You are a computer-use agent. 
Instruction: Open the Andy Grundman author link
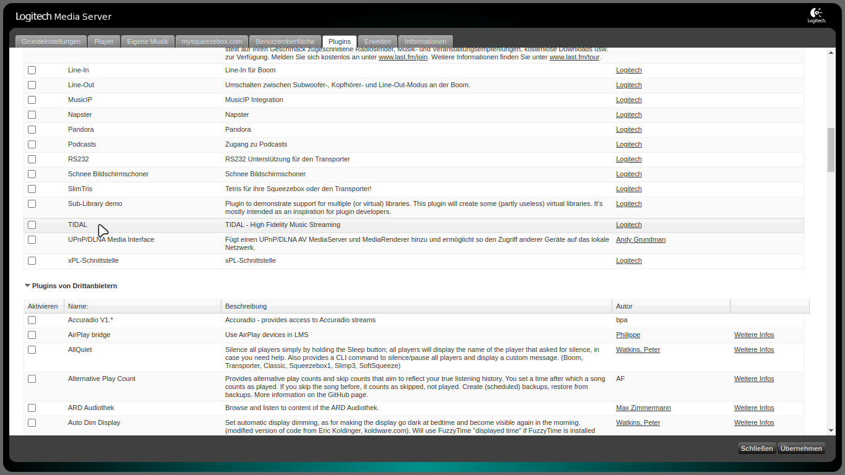pos(641,239)
